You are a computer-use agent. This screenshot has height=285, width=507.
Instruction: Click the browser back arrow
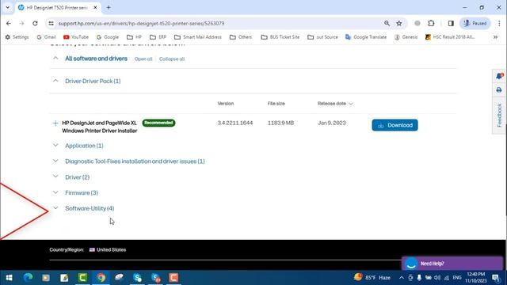9,23
